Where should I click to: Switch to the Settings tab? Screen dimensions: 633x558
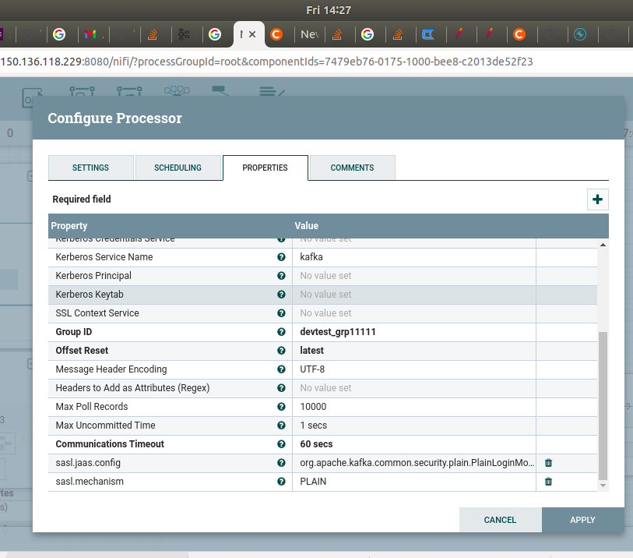point(90,168)
